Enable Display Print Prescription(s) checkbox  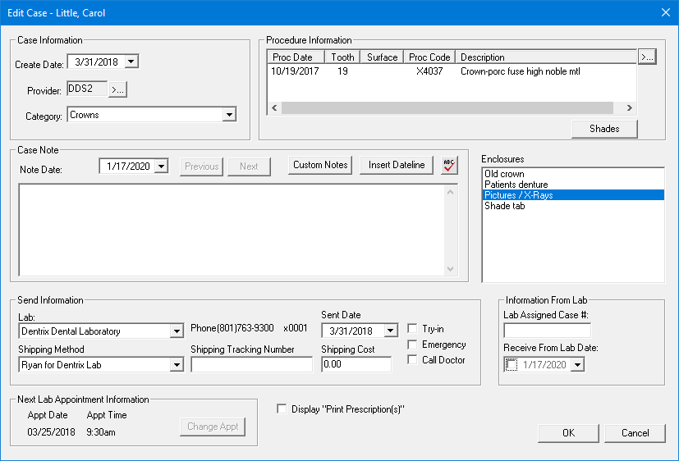(x=282, y=409)
